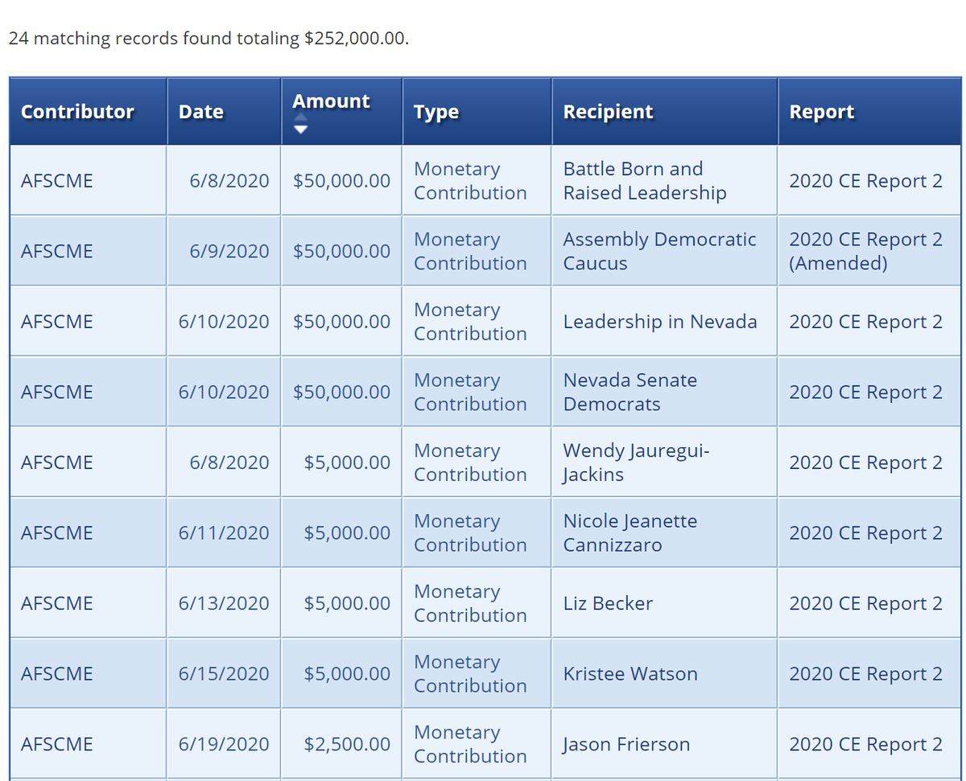966x781 pixels.
Task: Select recipient Wendy Jauregui-Jackins
Action: pyautogui.click(x=636, y=462)
